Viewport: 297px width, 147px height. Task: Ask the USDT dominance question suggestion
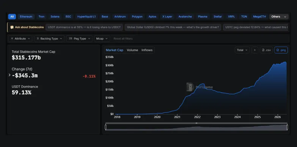pos(84,27)
